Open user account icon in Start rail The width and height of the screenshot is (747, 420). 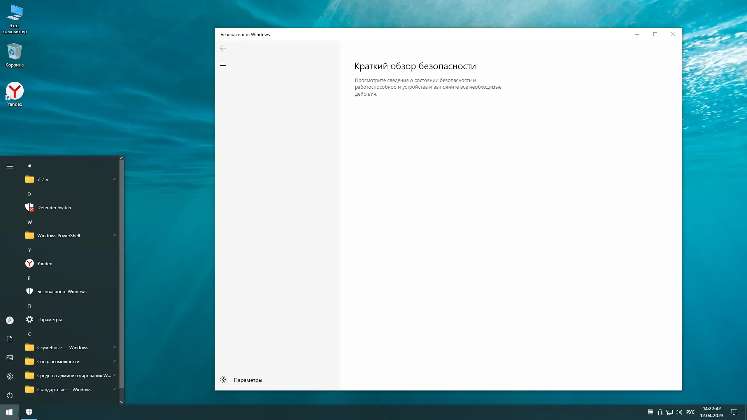coord(10,320)
